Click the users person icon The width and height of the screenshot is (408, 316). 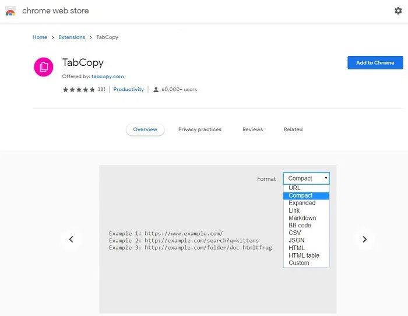pyautogui.click(x=156, y=90)
